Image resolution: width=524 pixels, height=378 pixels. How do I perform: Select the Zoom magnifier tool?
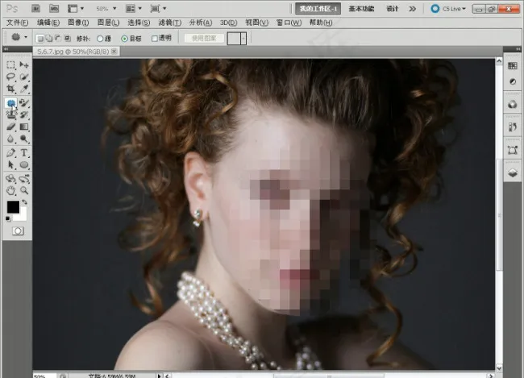tap(25, 190)
